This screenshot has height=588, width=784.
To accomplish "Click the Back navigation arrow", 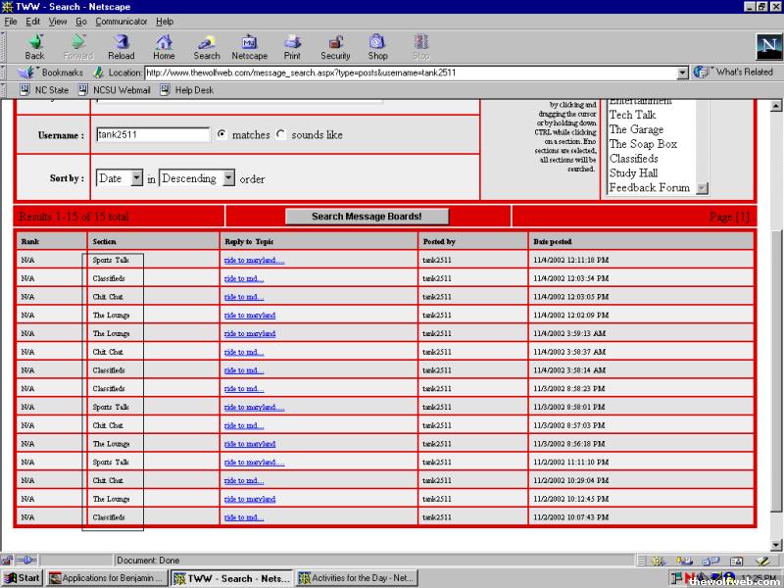I will [x=34, y=43].
